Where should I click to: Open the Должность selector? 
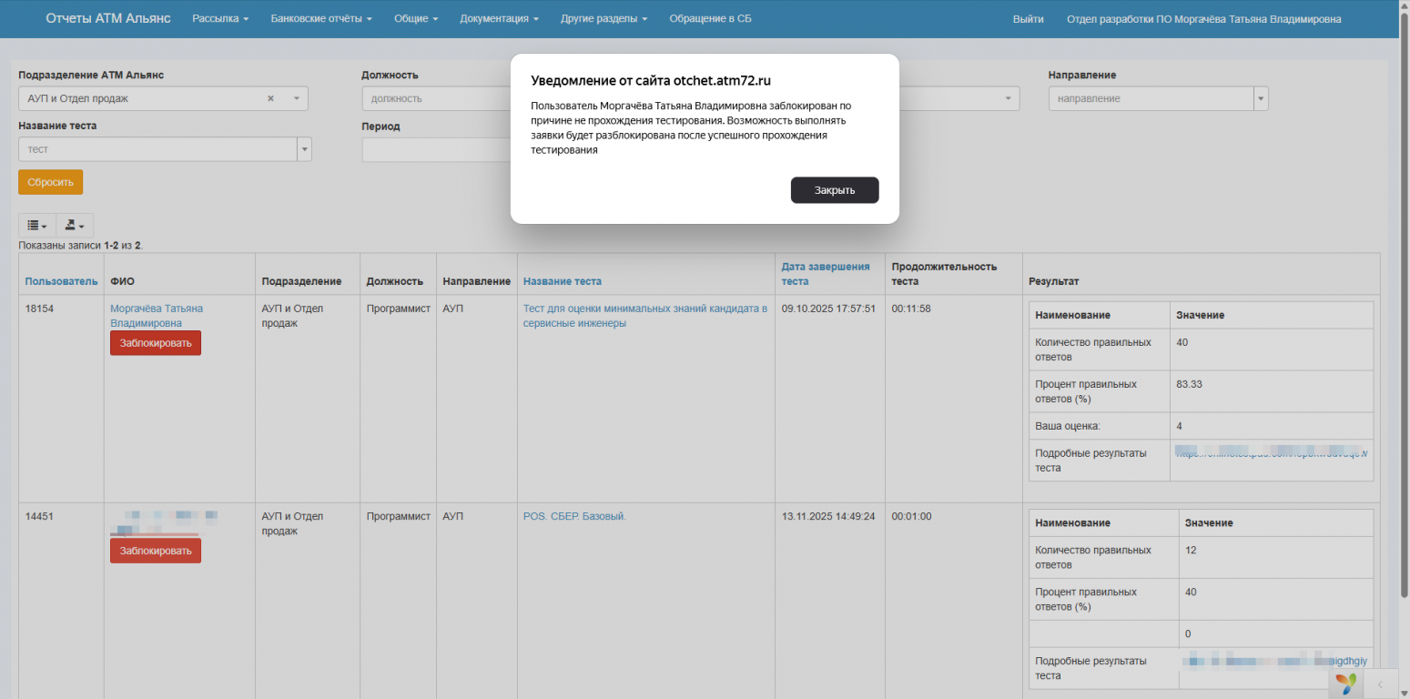pos(435,98)
